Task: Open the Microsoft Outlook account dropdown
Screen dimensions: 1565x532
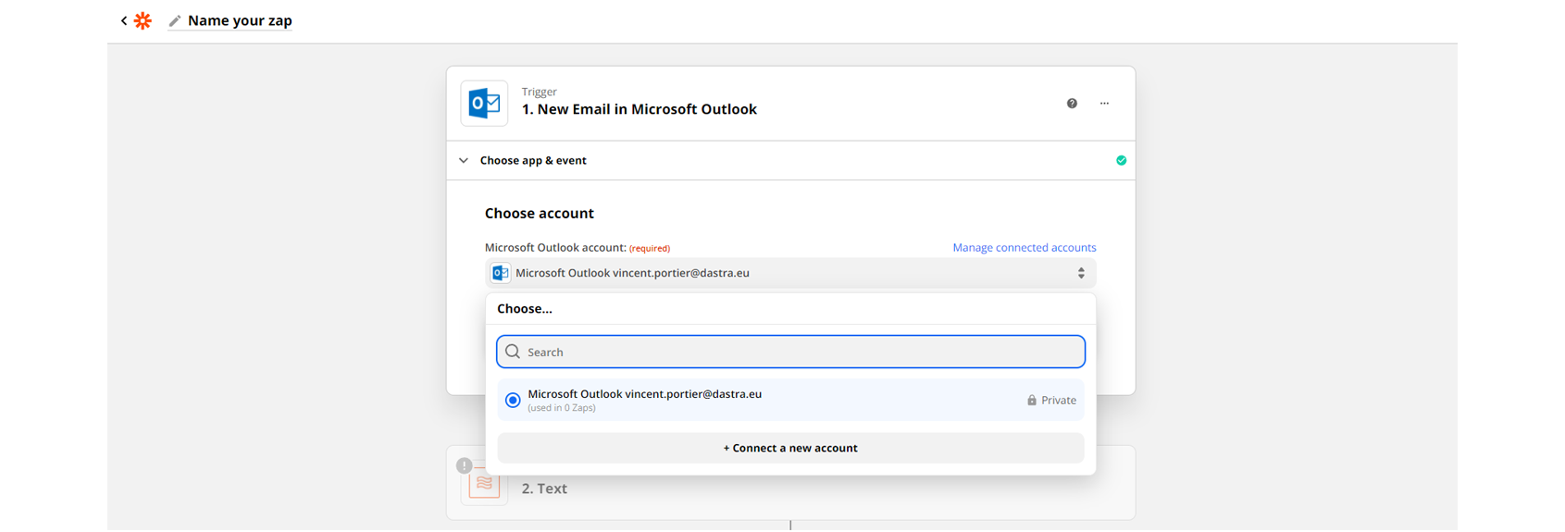Action: tap(790, 273)
